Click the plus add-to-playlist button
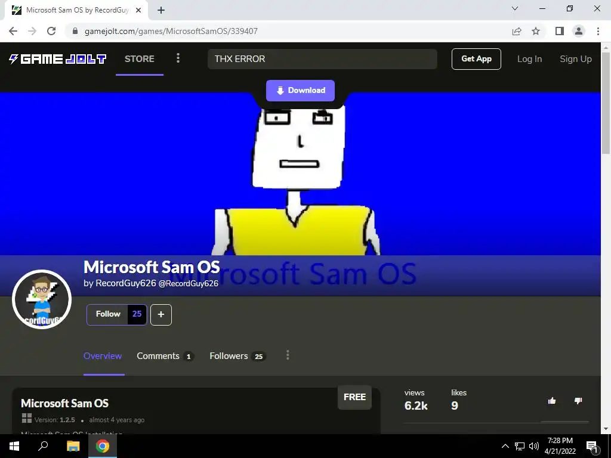Viewport: 611px width, 458px height. tap(161, 315)
